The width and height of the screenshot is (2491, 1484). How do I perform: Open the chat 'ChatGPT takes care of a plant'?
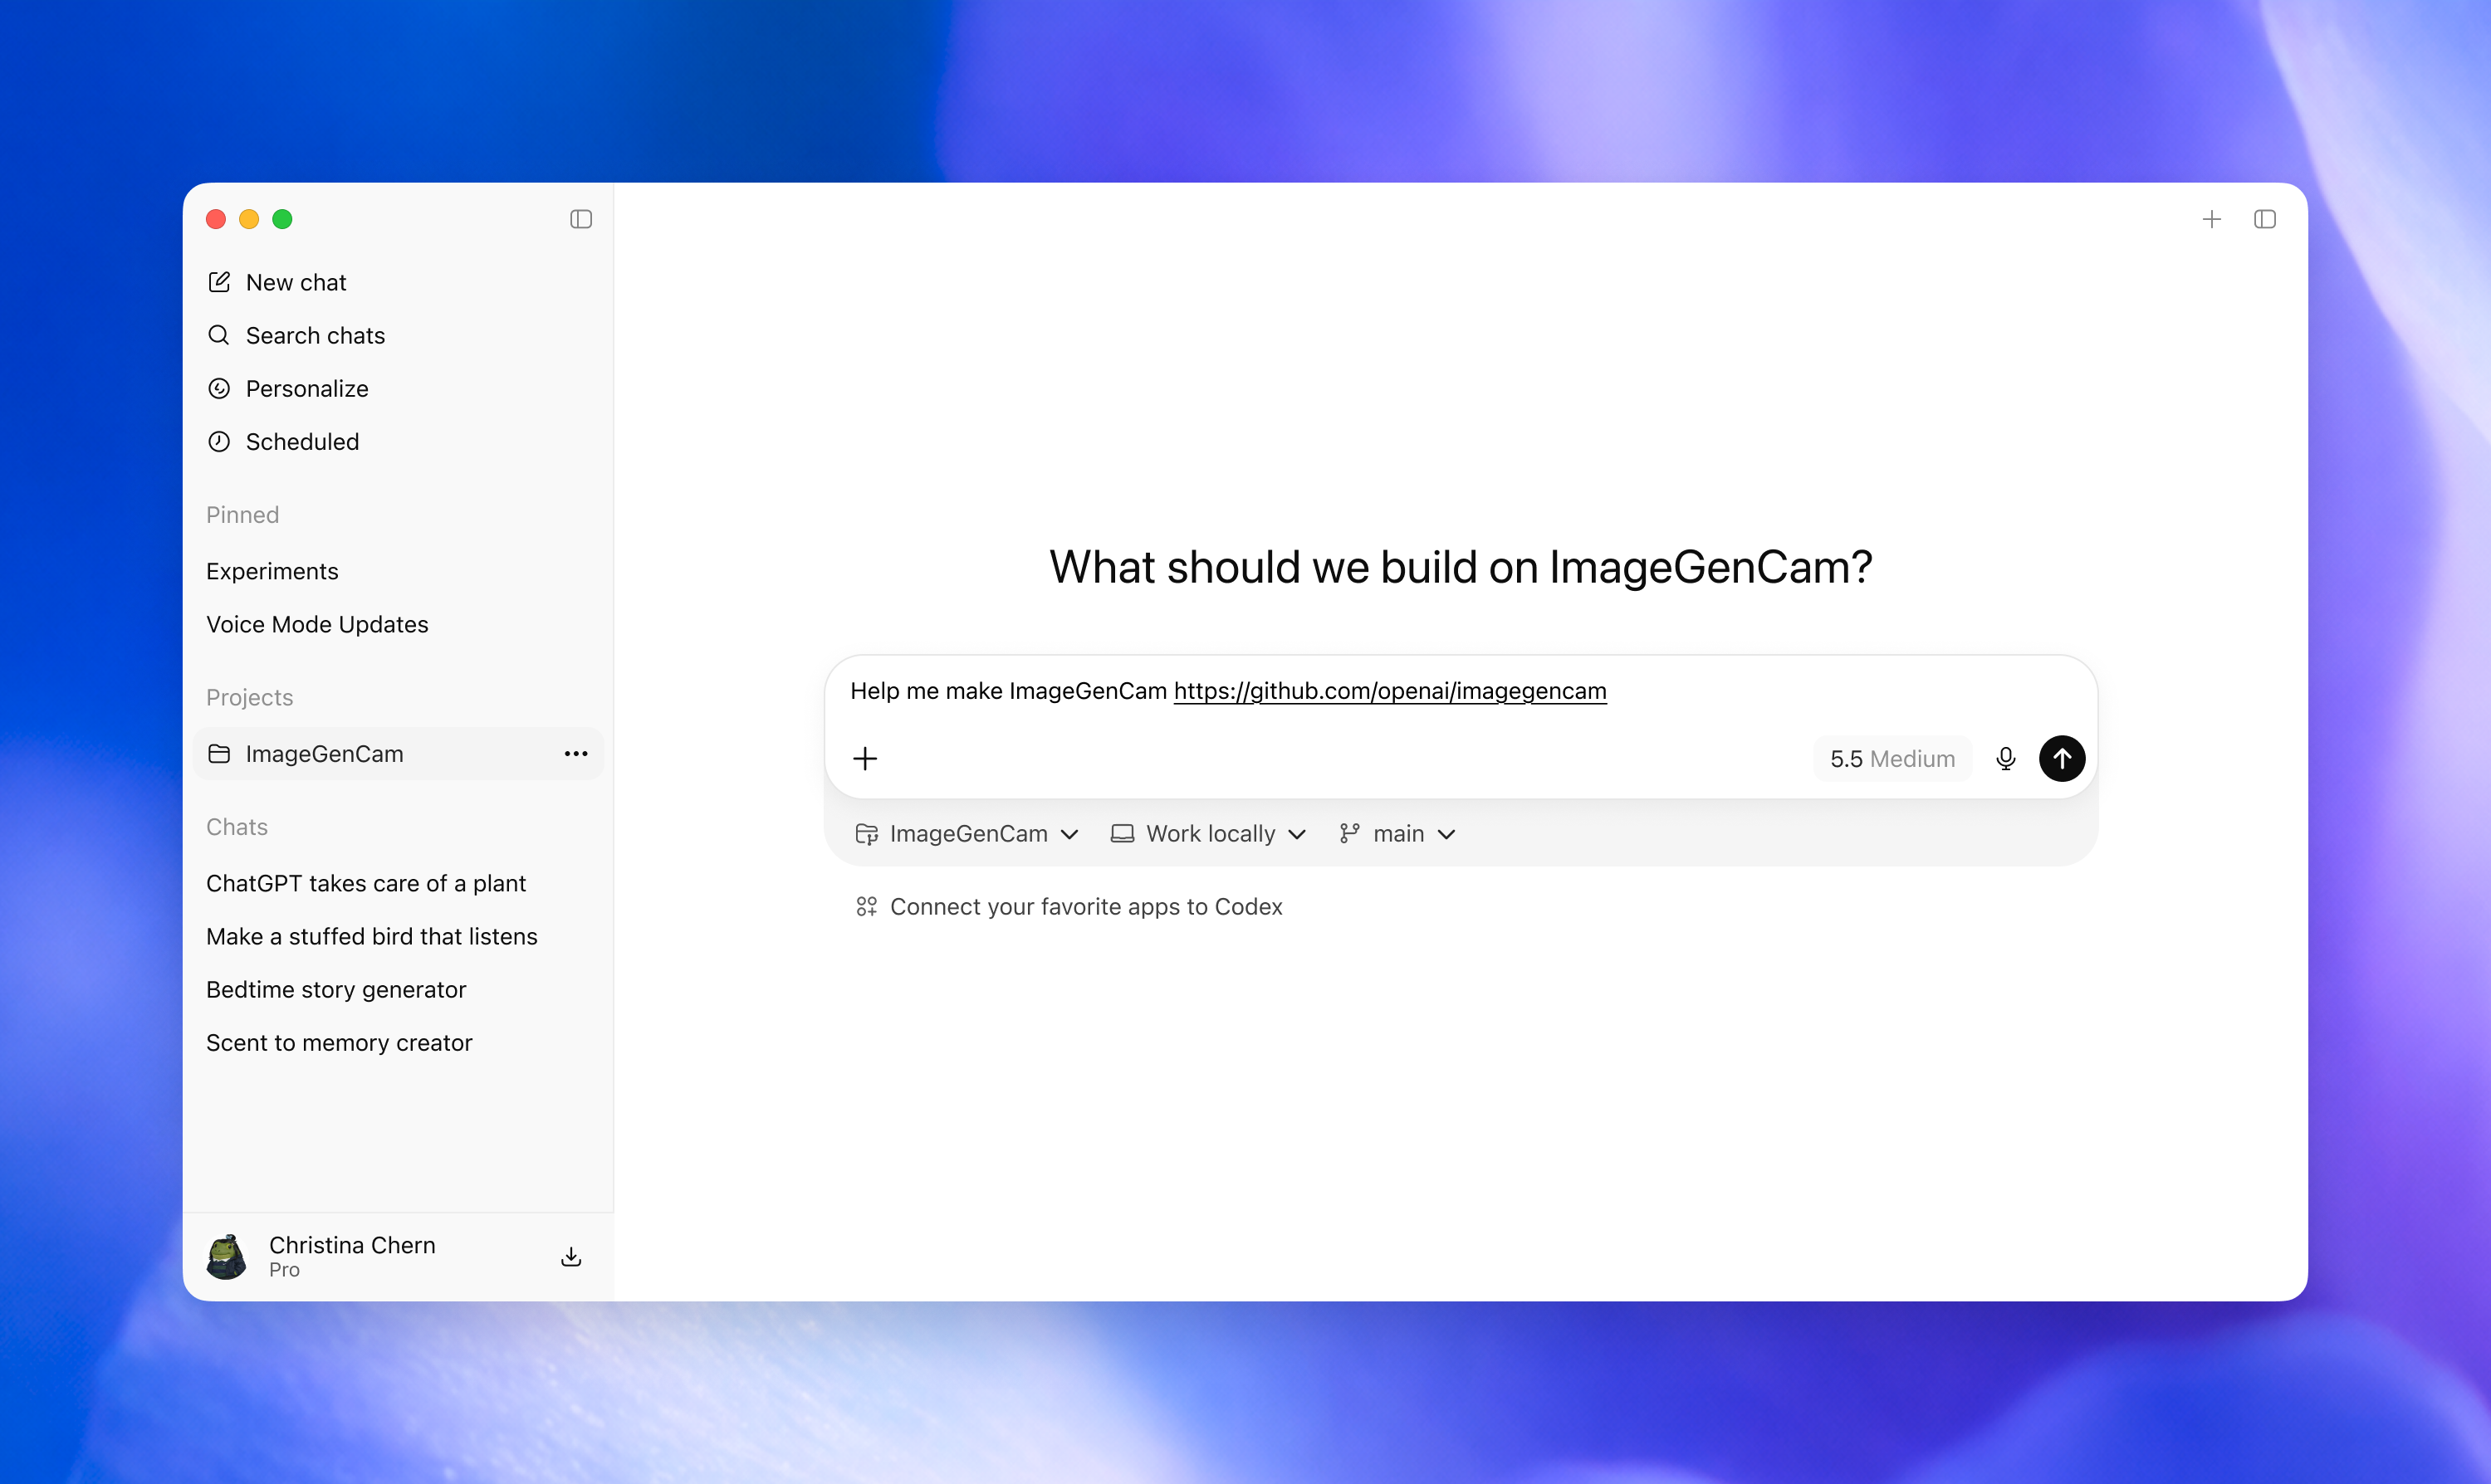(399, 883)
